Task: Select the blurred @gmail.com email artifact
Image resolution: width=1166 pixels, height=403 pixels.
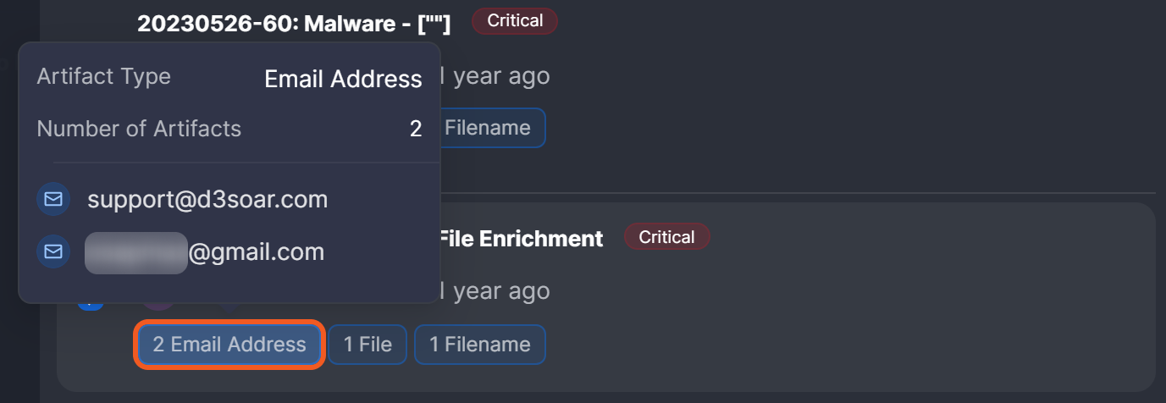Action: point(205,251)
